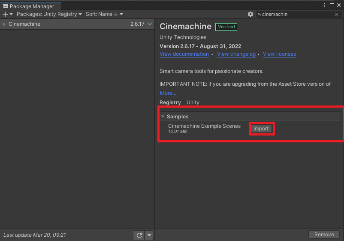
Task: Click the add package plus icon
Action: point(6,14)
